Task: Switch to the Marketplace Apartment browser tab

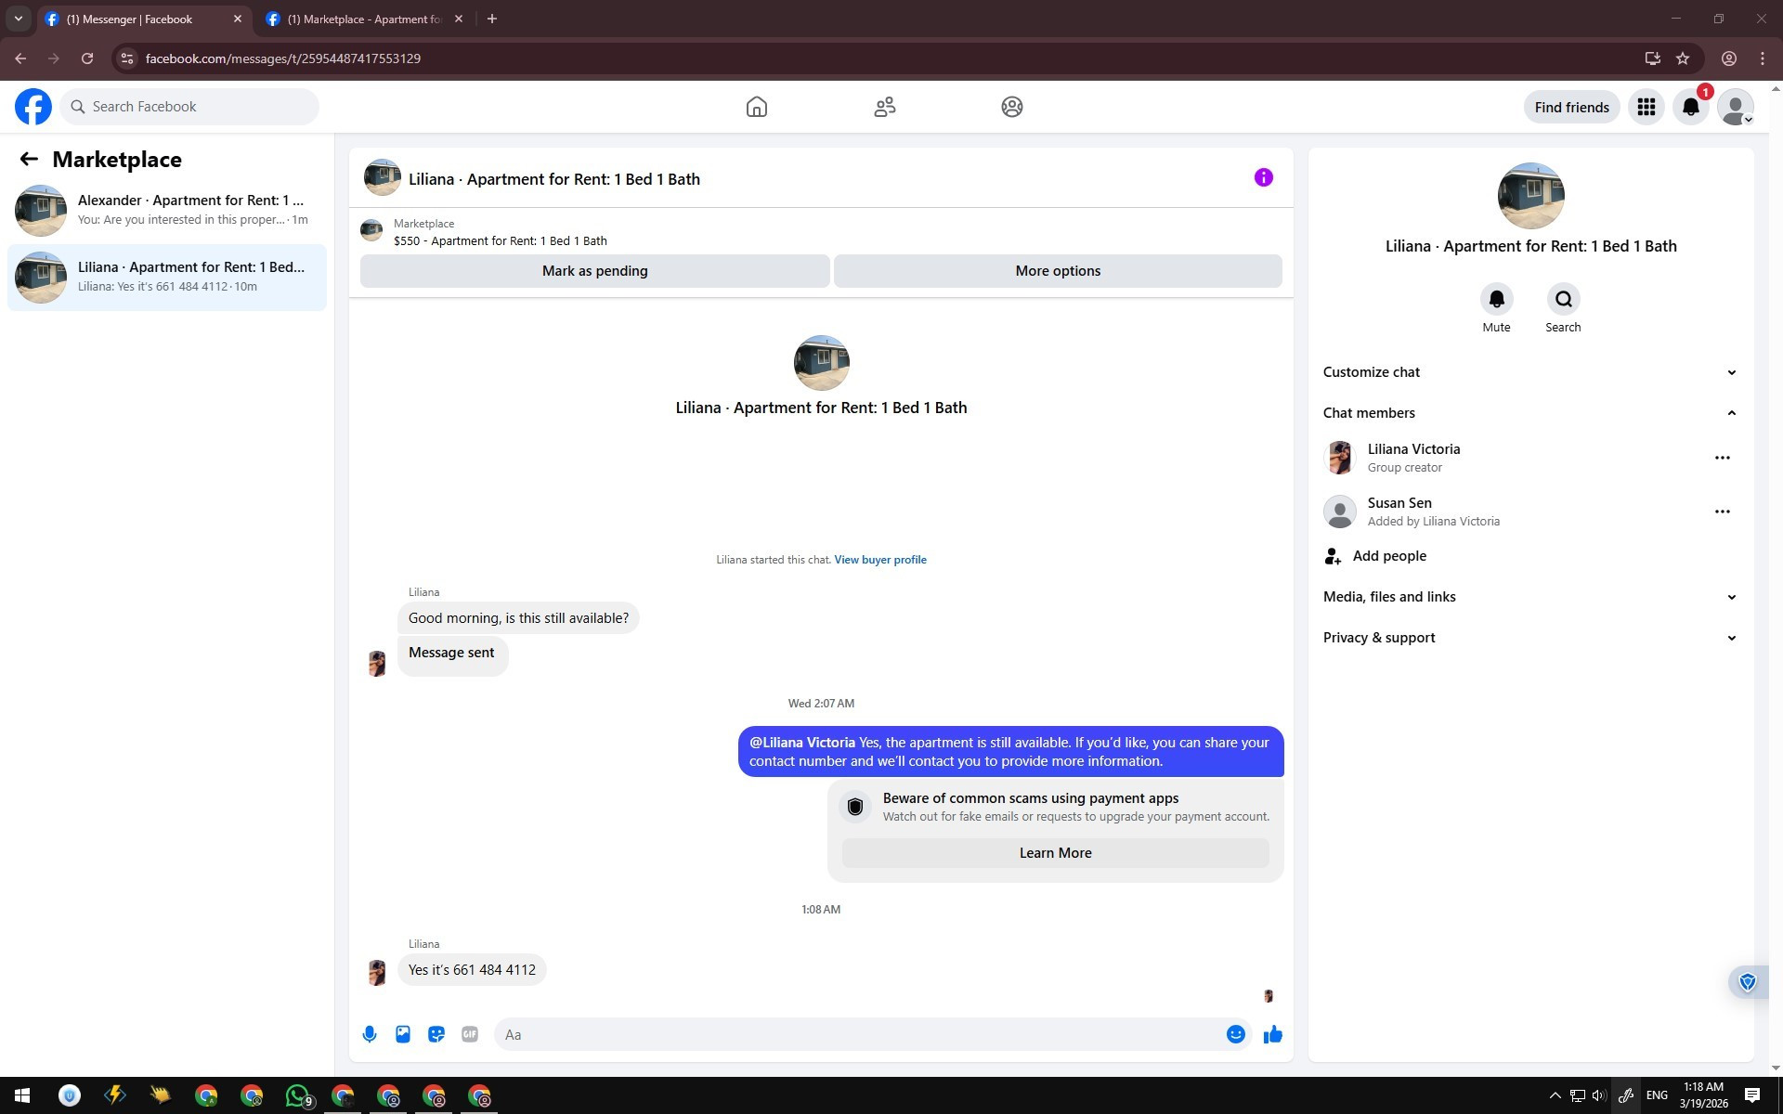Action: click(364, 19)
